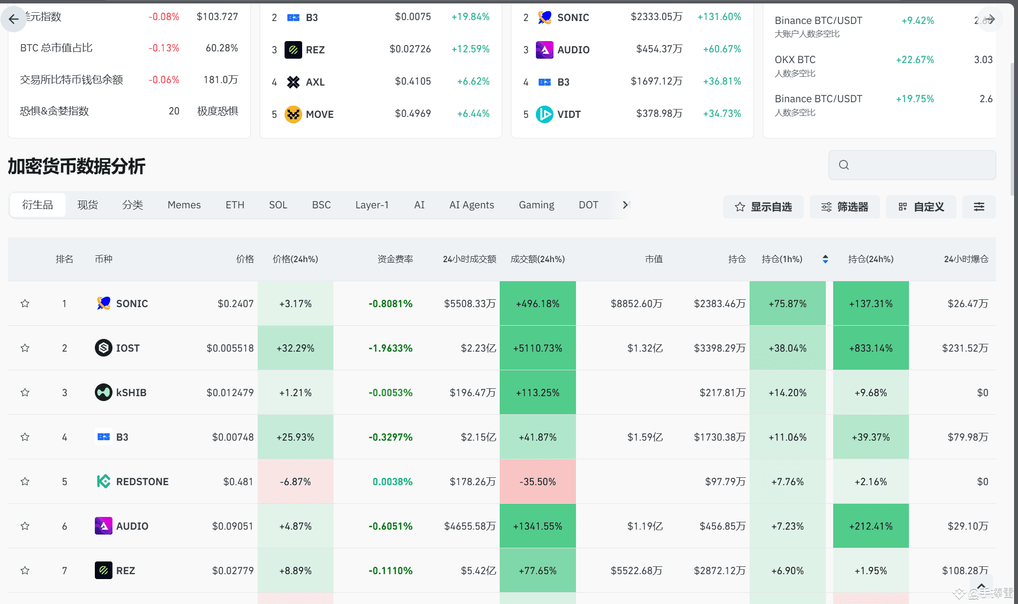The image size is (1018, 604).
Task: Switch to the Memes tab
Action: click(184, 204)
